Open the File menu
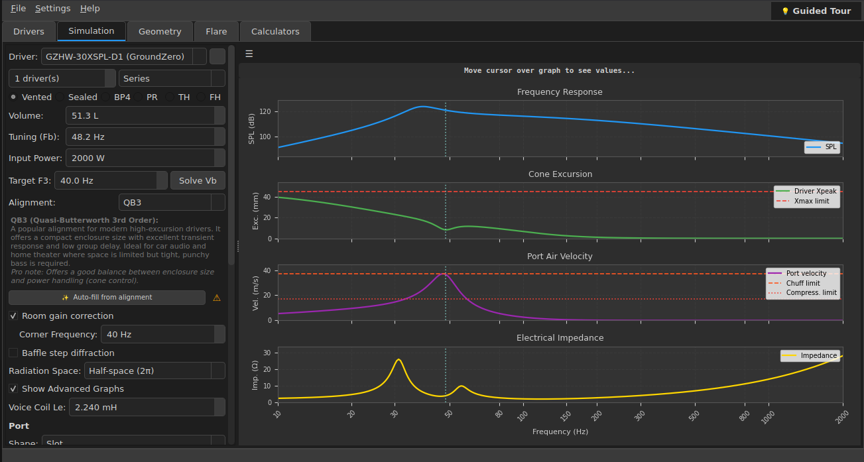The image size is (864, 462). point(18,9)
